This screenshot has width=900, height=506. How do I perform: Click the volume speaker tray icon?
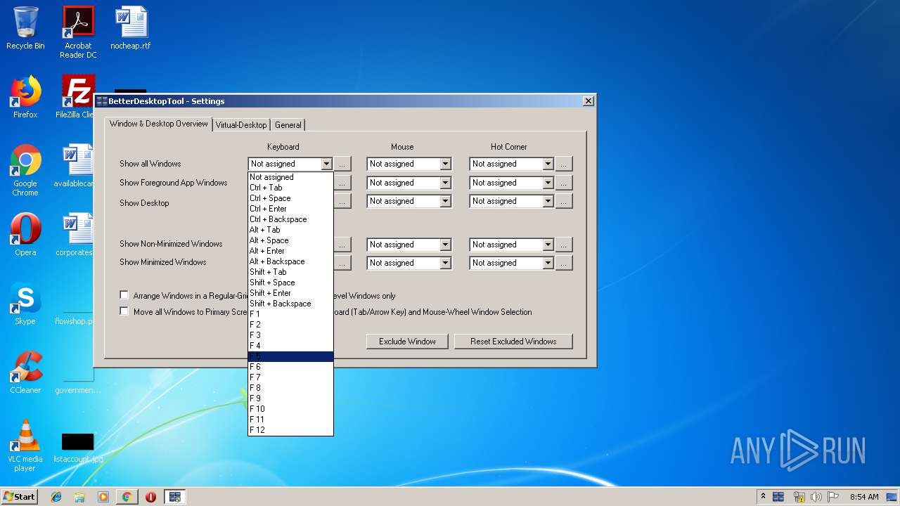point(816,497)
